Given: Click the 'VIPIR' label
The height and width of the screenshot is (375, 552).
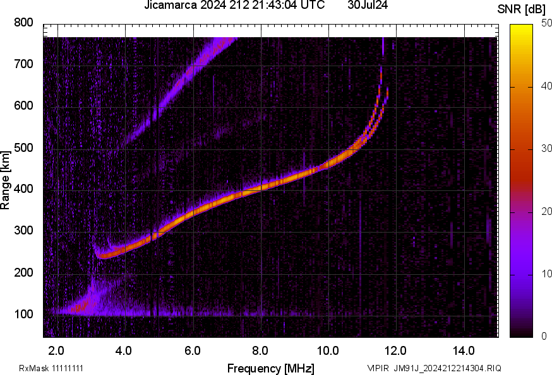Looking at the screenshot, I should point(378,368).
